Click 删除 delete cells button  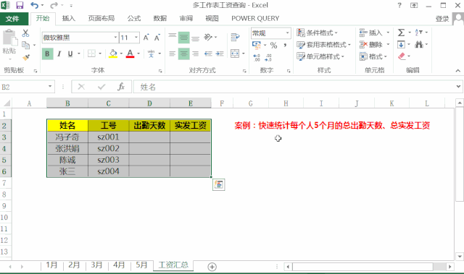tap(371, 45)
